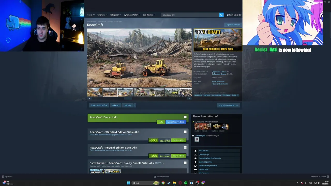
Task: Click Tüm Oyunlar breadcrumb
Action: pyautogui.click(x=92, y=21)
